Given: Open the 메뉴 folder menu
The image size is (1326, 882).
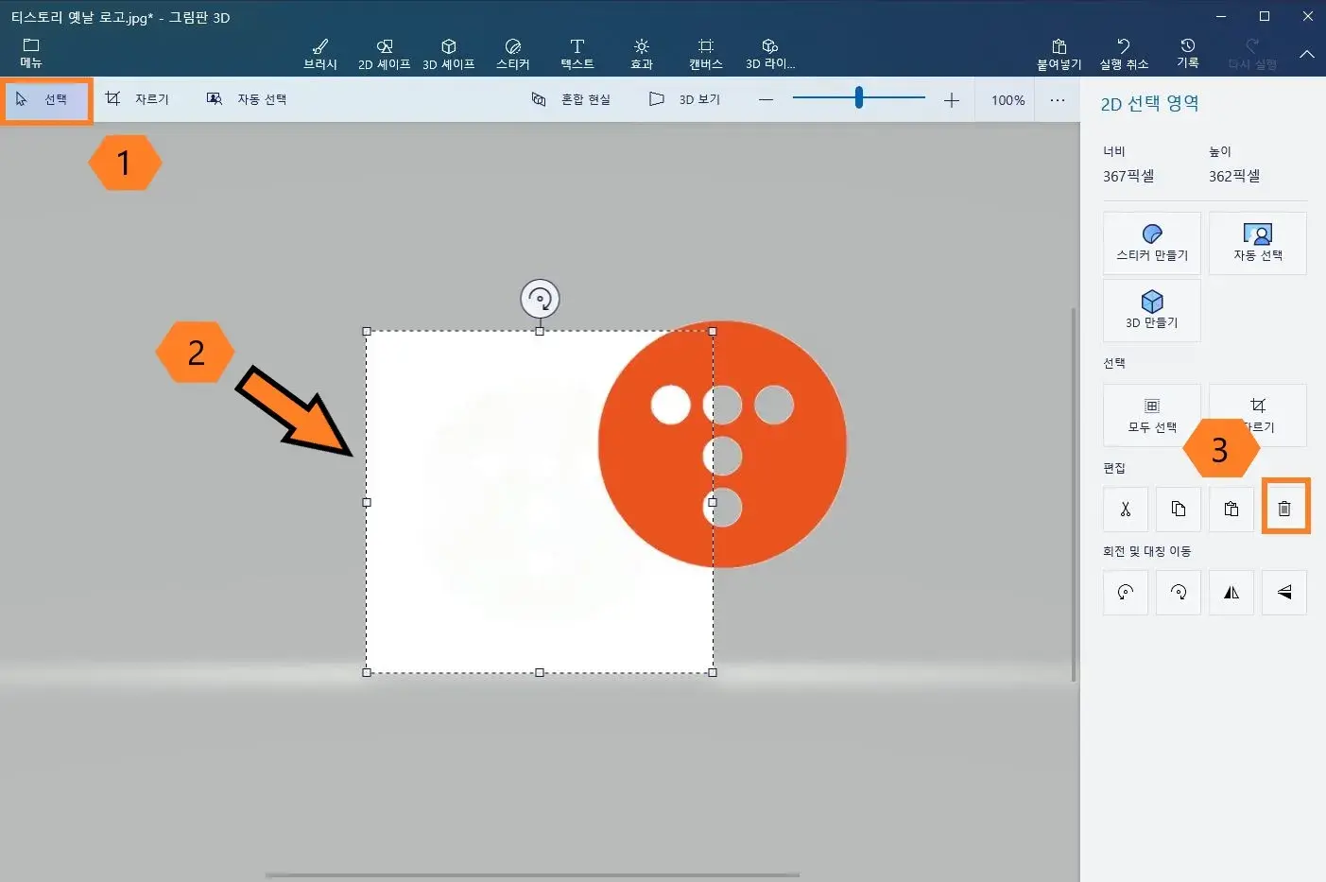Looking at the screenshot, I should click(31, 53).
